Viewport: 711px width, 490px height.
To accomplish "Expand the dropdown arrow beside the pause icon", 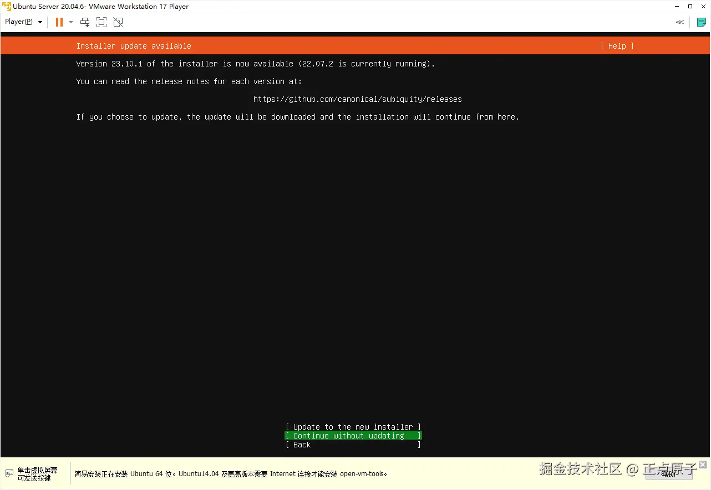I will coord(71,22).
